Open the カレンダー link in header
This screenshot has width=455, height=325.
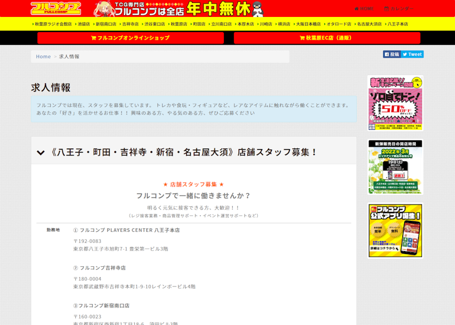click(399, 9)
